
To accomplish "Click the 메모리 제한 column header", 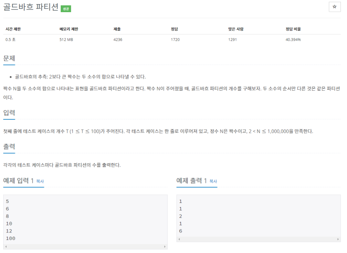I will [69, 29].
